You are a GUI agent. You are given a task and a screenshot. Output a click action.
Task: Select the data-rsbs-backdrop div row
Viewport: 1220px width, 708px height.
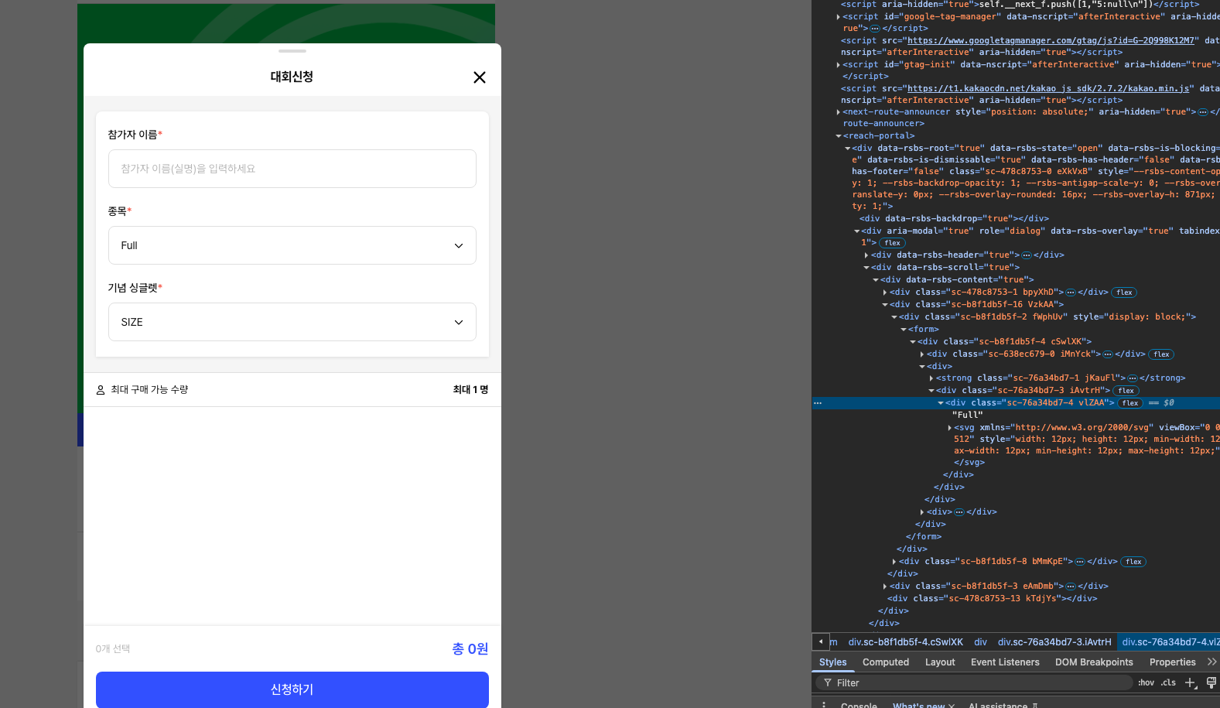point(954,219)
